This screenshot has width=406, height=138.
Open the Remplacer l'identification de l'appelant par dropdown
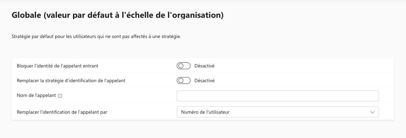[278, 112]
